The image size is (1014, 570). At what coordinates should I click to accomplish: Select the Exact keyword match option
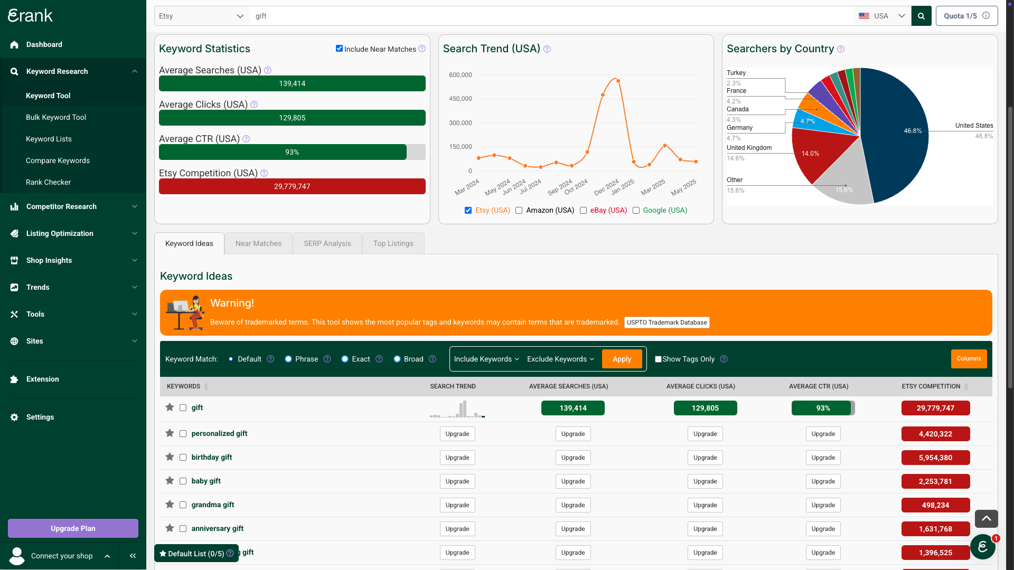(x=344, y=359)
